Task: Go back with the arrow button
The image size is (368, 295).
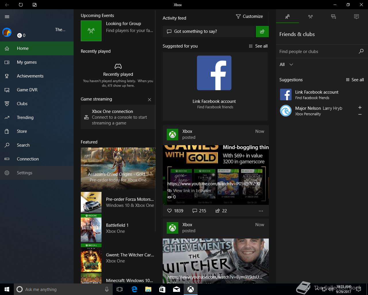Action: point(7,5)
